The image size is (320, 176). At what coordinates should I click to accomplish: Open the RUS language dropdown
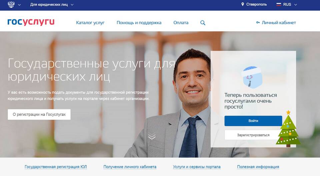(x=290, y=4)
